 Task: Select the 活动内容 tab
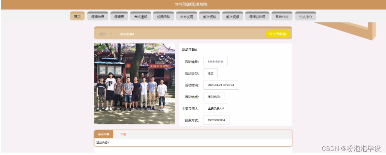pos(104,134)
